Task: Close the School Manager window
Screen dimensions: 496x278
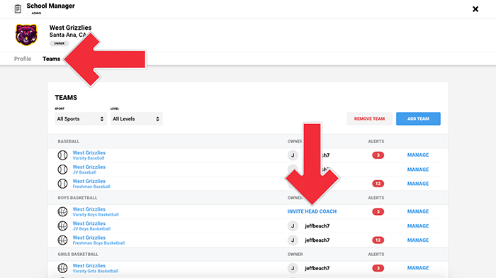Action: point(475,9)
